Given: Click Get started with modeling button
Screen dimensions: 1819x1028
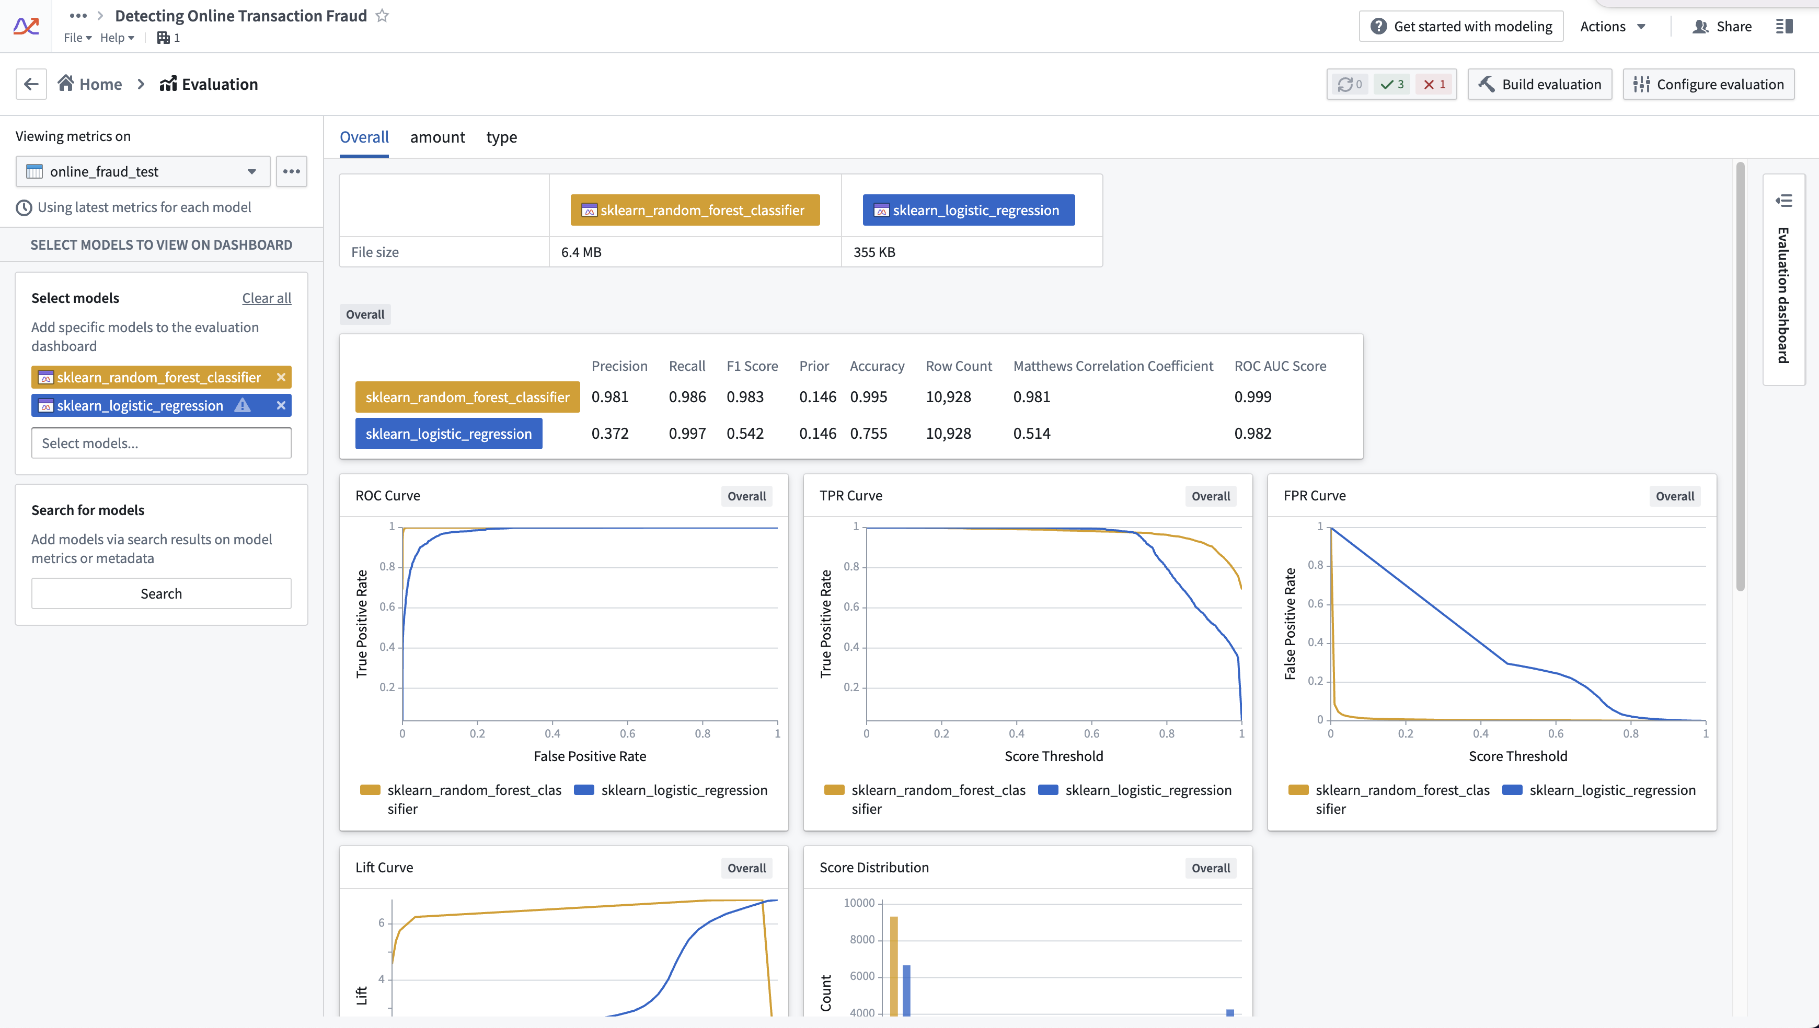Looking at the screenshot, I should tap(1461, 26).
